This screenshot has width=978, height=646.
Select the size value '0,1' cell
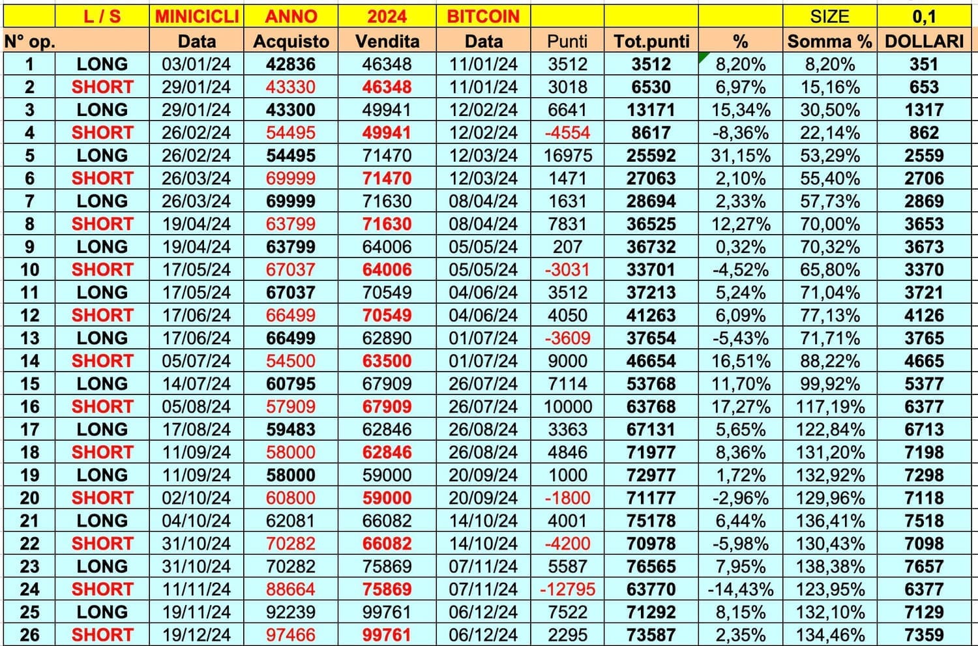pos(925,16)
